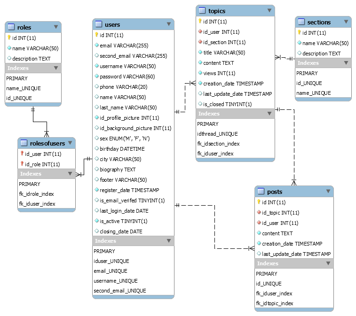Click the topics table icon
This screenshot has height=316, width=356.
[x=202, y=10]
